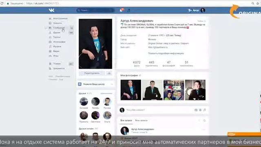Open third photo with group selfie
This screenshot has width=261, height=147.
point(174,90)
